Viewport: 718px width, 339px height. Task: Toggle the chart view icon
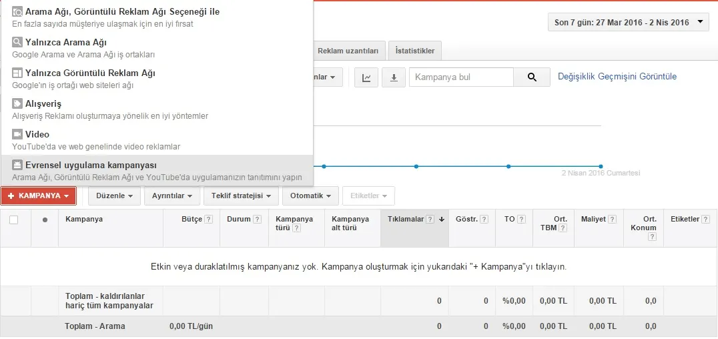[366, 77]
